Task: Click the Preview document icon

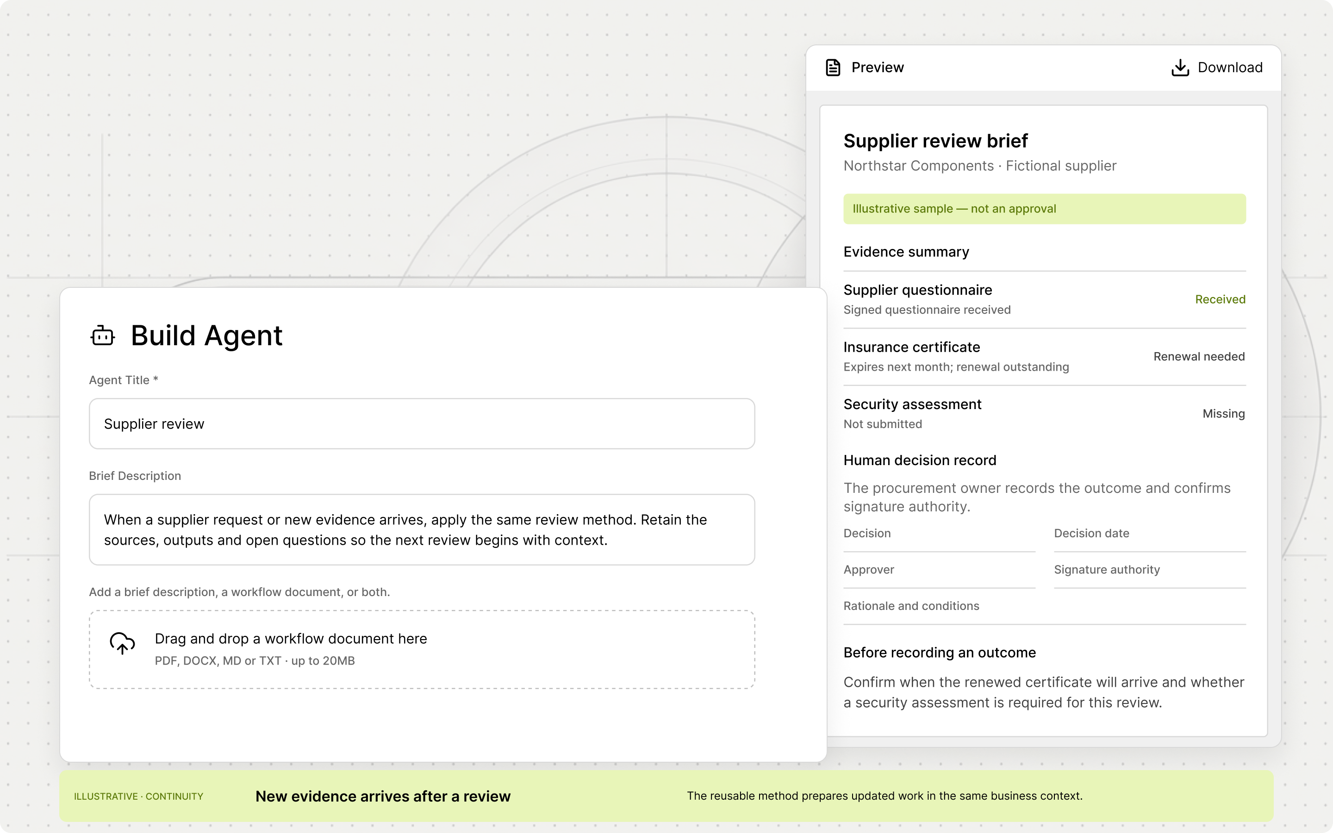Action: (x=833, y=67)
